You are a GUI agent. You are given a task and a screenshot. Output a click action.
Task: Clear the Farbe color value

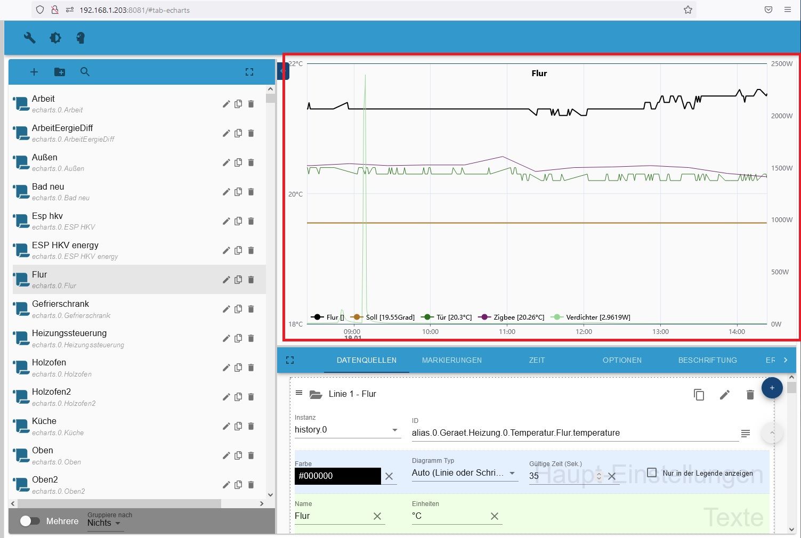389,476
